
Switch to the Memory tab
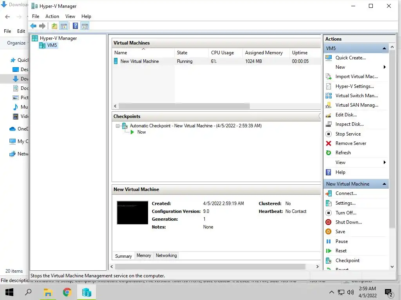point(144,255)
